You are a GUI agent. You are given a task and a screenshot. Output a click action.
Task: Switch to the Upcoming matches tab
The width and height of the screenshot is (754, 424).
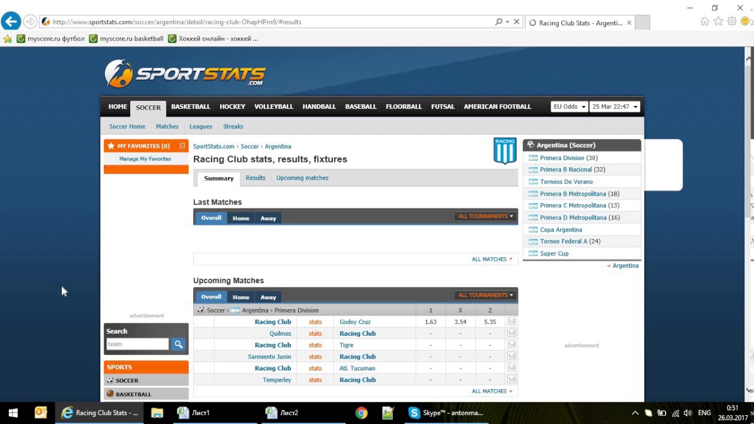[x=302, y=178]
